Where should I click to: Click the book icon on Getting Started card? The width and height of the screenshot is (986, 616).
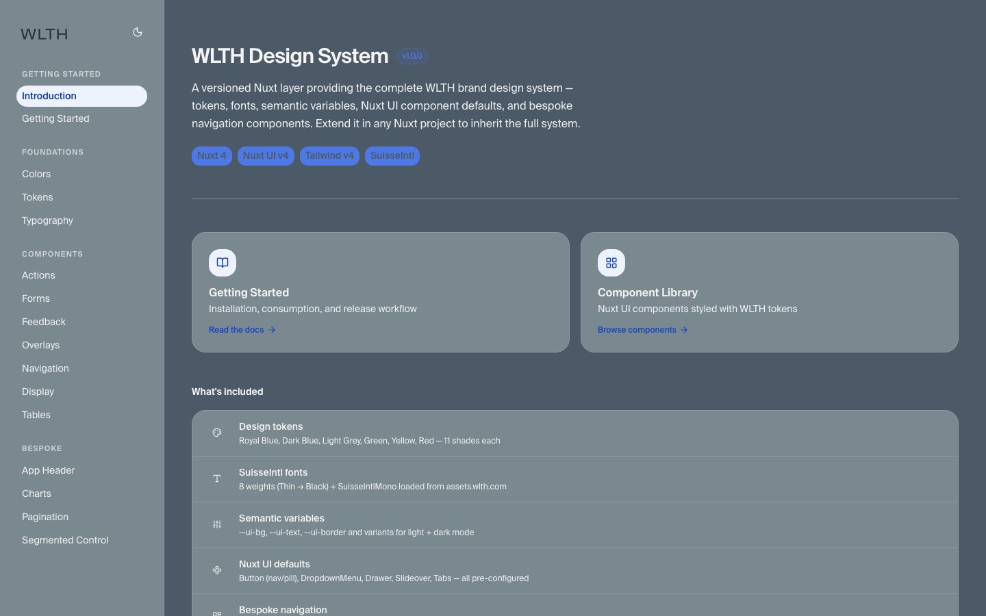tap(223, 263)
